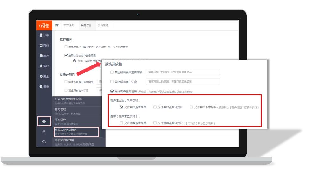312x171 pixels.
Task: Check 允许游客查看商品 checkbox
Action: [121, 123]
